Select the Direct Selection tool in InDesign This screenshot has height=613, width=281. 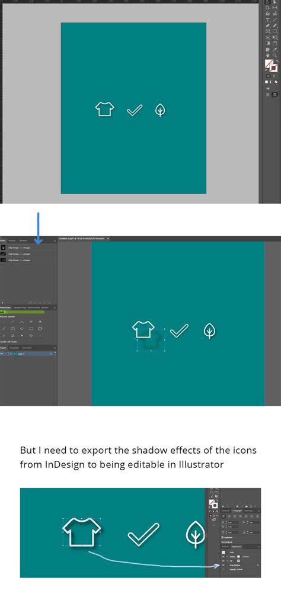pos(274,2)
